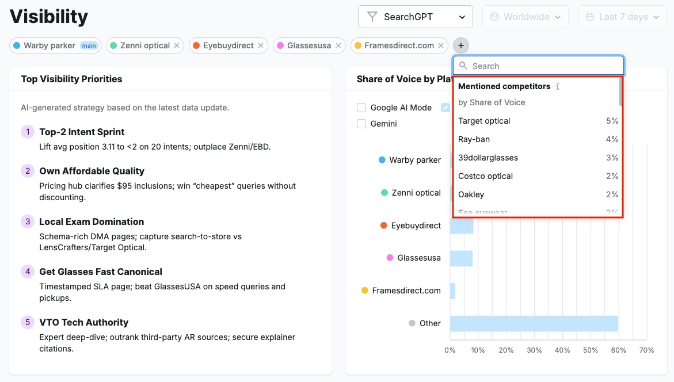Select 39dollarglasses from mentioned competitors

coord(538,158)
